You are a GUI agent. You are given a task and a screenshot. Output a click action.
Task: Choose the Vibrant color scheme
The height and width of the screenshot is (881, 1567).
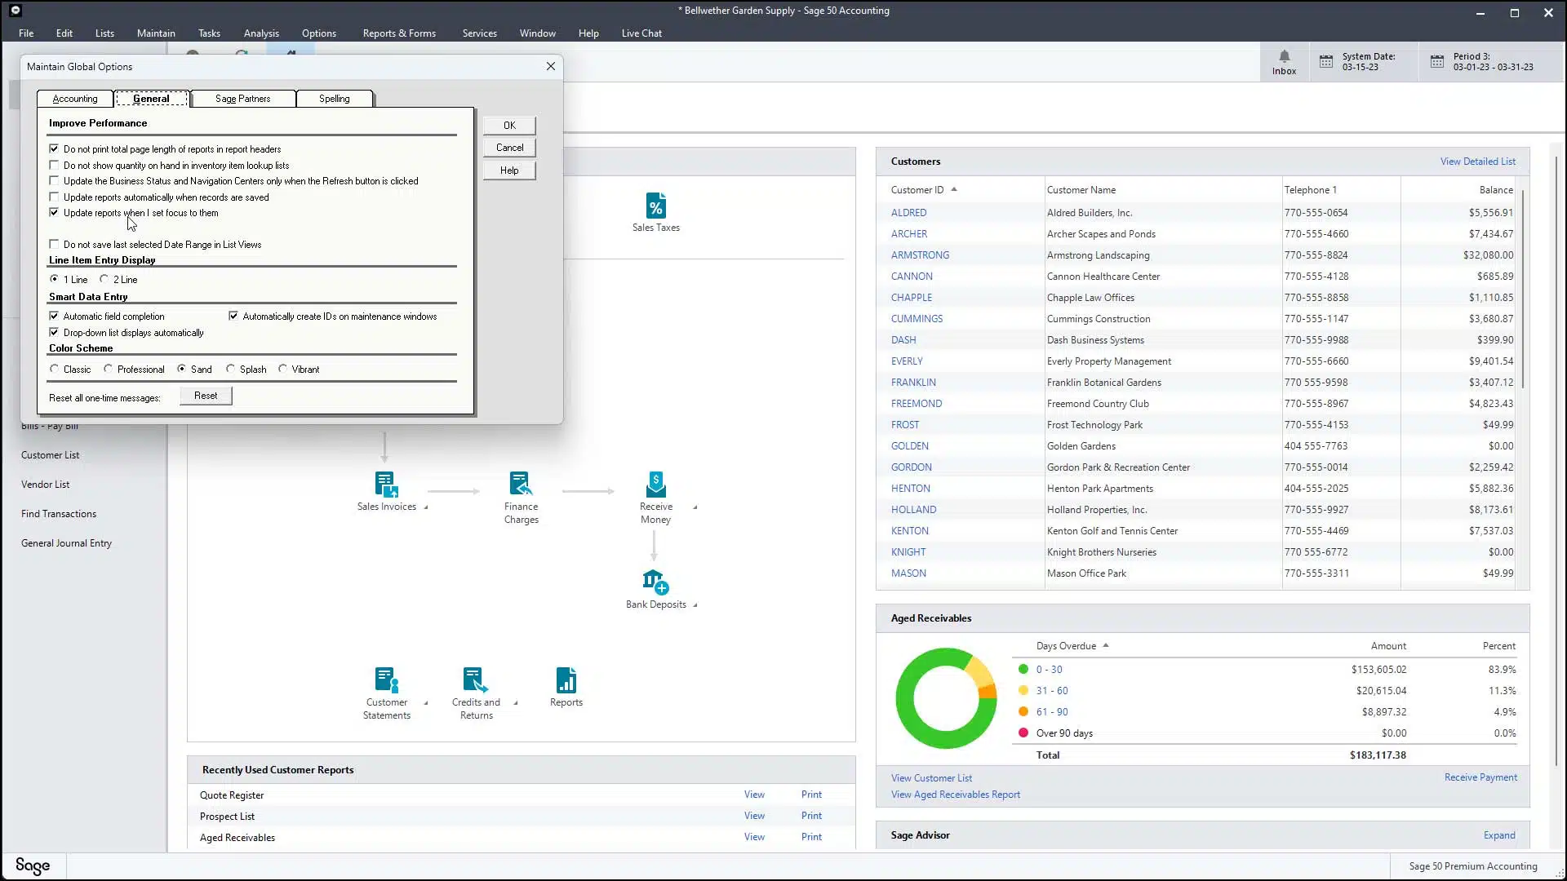(282, 369)
